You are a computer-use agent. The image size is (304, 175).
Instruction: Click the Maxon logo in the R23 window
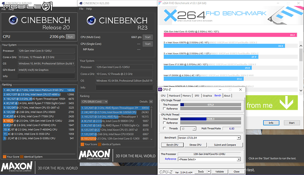[94, 155]
